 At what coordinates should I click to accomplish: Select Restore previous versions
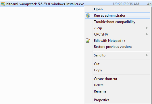[118, 47]
